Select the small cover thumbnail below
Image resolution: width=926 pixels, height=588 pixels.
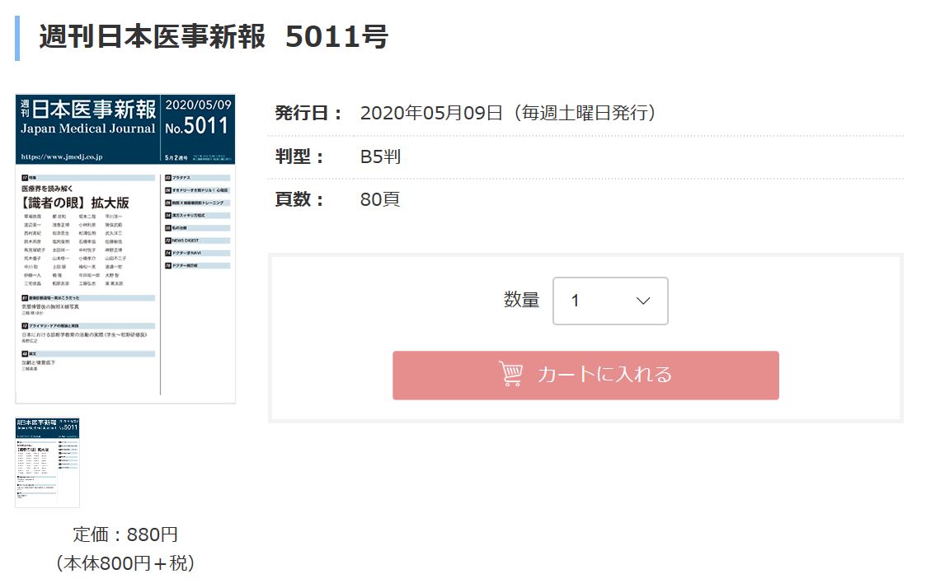tap(48, 462)
